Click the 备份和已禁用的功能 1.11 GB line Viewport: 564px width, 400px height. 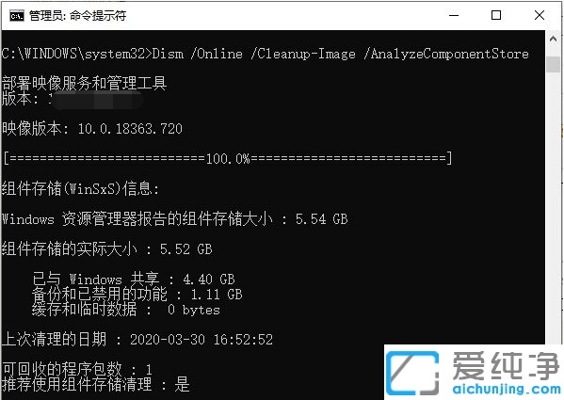tap(137, 294)
